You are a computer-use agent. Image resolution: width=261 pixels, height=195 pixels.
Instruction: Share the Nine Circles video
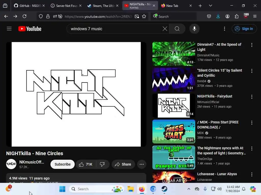point(123,164)
